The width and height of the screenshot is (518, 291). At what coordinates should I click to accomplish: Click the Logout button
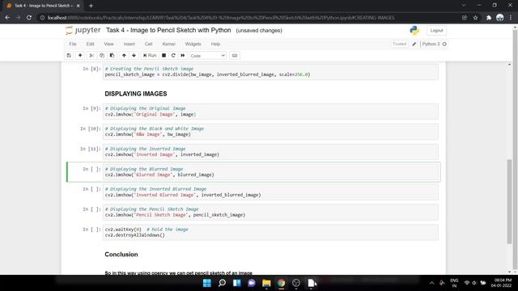[x=436, y=31]
